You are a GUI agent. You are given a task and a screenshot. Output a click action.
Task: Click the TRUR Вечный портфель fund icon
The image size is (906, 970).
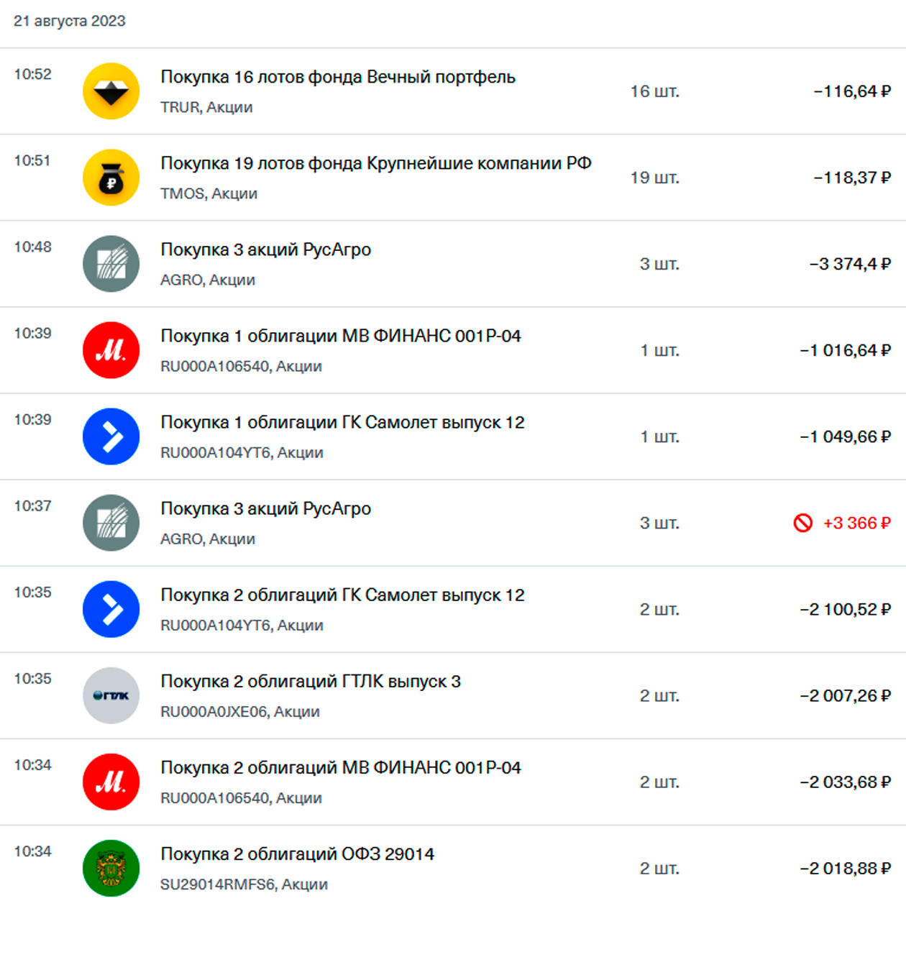[111, 91]
